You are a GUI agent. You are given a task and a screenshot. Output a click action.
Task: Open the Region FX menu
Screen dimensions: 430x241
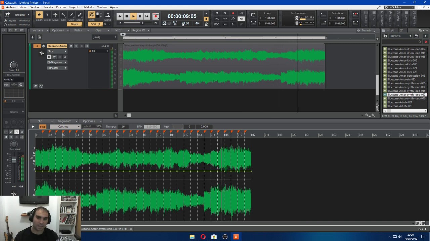click(140, 30)
